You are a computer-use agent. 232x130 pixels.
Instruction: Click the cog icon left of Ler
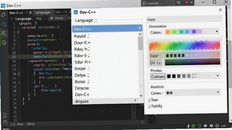pyautogui.click(x=217, y=126)
